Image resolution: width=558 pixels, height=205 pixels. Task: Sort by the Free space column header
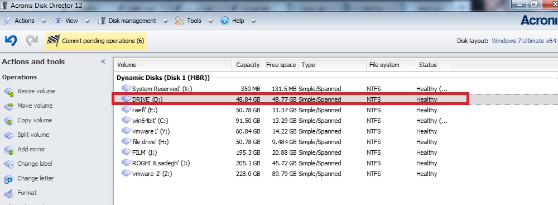[x=281, y=65]
